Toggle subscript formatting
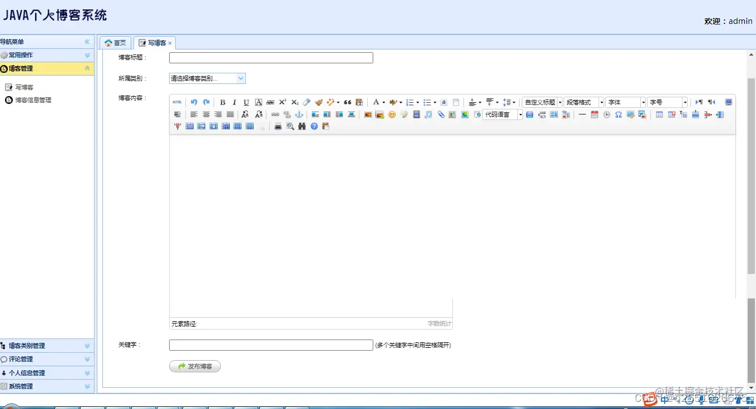The image size is (756, 409). pos(295,102)
